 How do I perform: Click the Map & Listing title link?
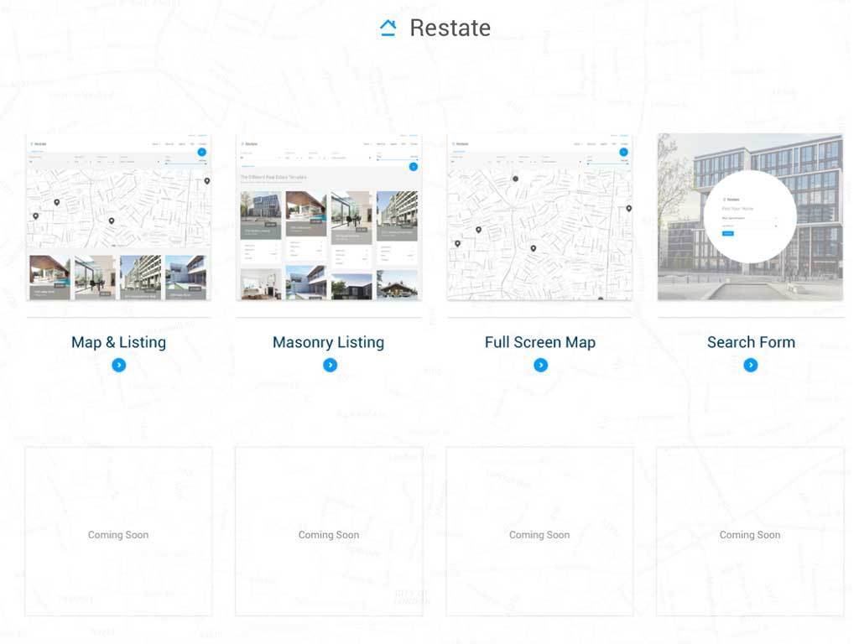pyautogui.click(x=118, y=342)
